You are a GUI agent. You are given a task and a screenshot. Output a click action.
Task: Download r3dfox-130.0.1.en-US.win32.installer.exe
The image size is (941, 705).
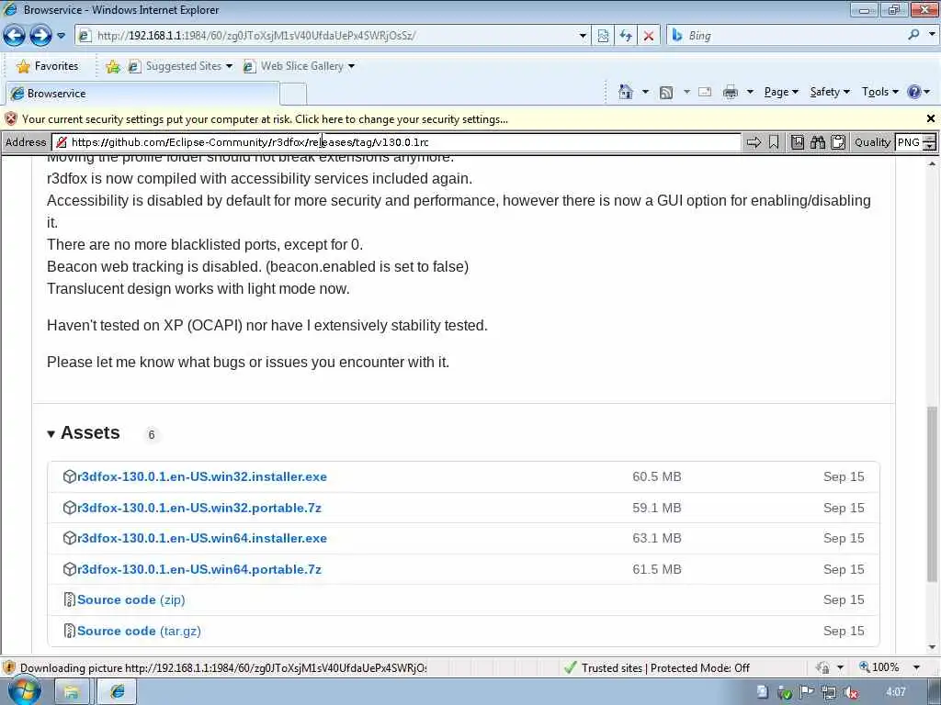click(x=202, y=476)
